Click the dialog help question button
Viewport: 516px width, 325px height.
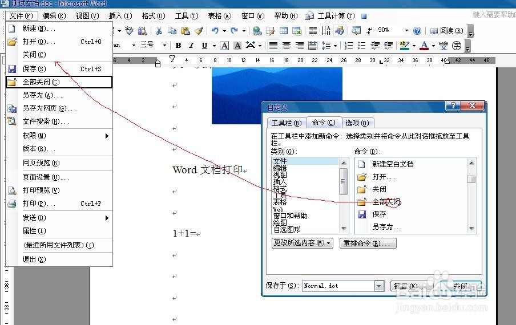click(453, 105)
